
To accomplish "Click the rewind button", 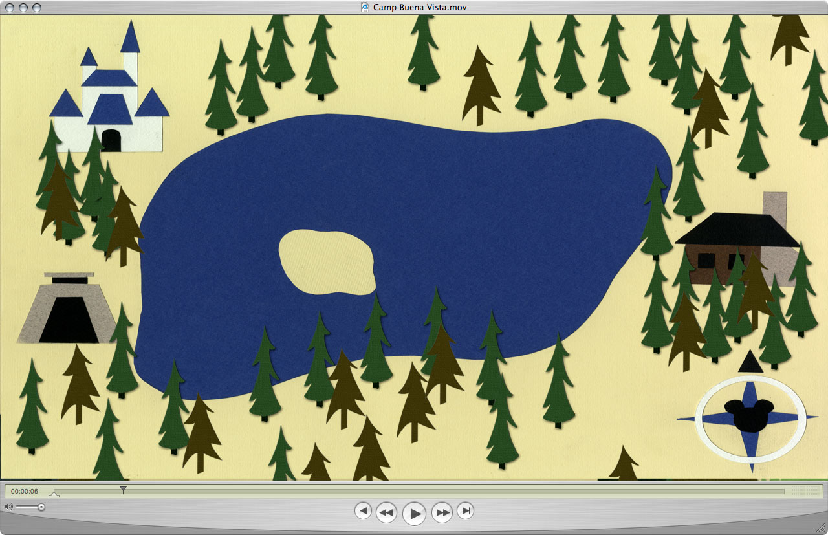I will click(386, 512).
